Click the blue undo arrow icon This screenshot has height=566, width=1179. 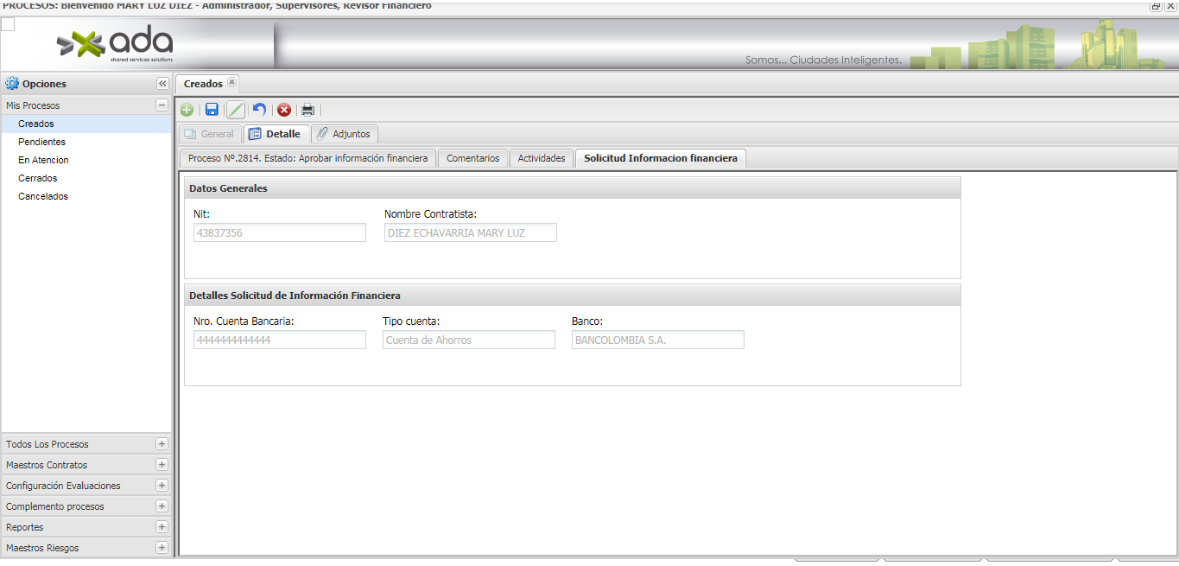(x=259, y=110)
